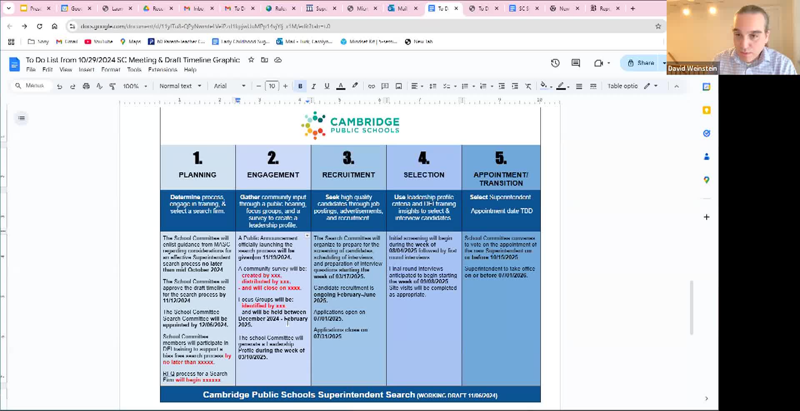This screenshot has width=800, height=411.
Task: Open Gmail bookmark in bookmarks bar
Action: click(x=67, y=42)
